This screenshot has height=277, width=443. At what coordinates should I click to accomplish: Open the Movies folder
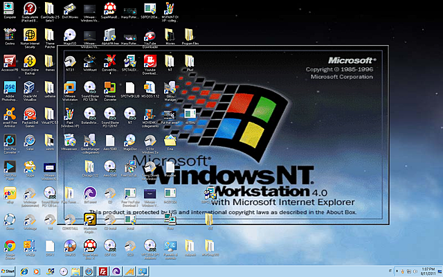click(x=170, y=37)
